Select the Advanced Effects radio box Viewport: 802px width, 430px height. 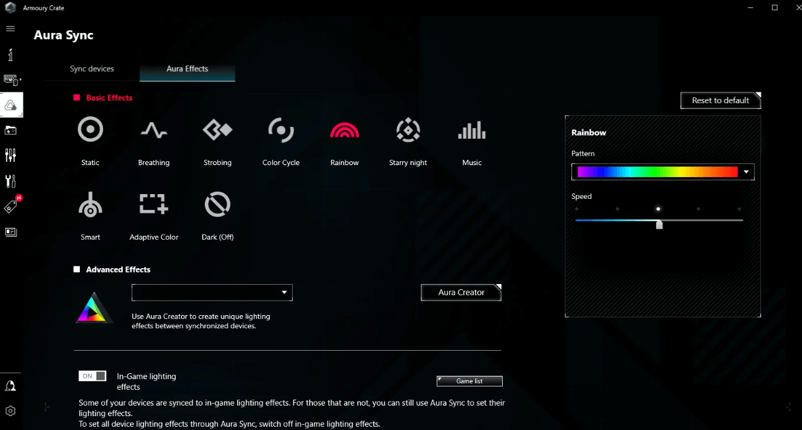(77, 269)
